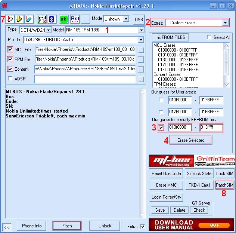Open the Model dropdown RM-189
This screenshot has height=233, width=236.
[141, 30]
